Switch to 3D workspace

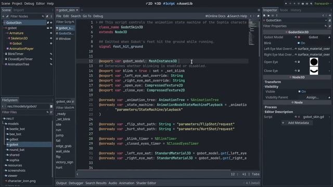[x=158, y=4]
